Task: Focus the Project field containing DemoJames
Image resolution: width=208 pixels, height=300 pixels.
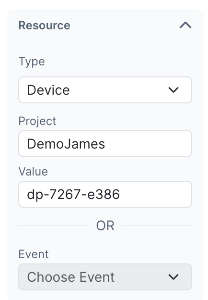Action: 105,144
